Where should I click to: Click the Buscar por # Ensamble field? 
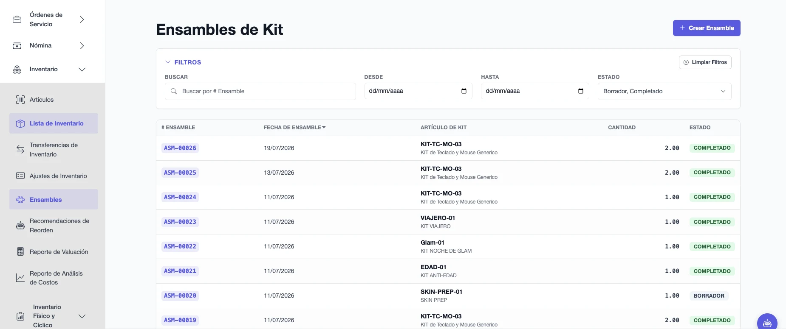click(x=260, y=91)
